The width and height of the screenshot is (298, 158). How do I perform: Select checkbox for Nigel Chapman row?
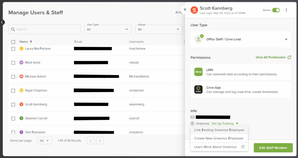pos(13,90)
